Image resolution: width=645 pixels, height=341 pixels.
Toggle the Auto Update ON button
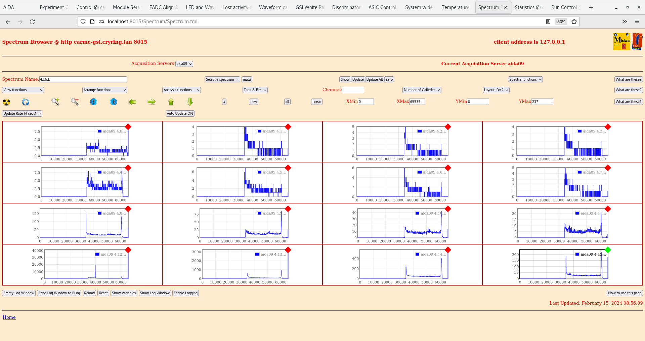(180, 114)
